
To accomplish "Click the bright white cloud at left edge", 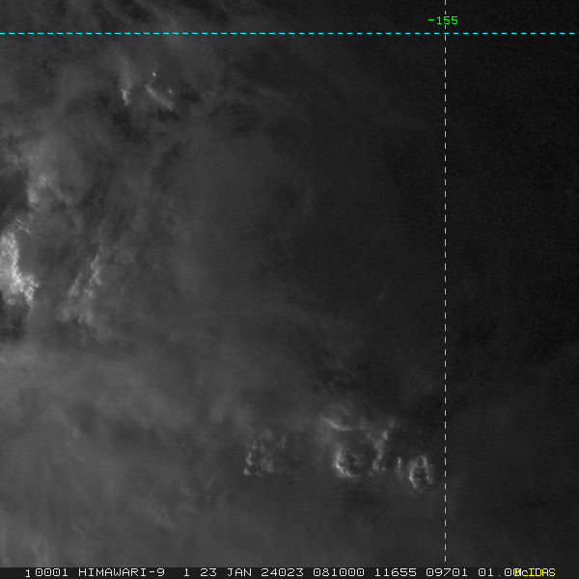I will pyautogui.click(x=14, y=267).
